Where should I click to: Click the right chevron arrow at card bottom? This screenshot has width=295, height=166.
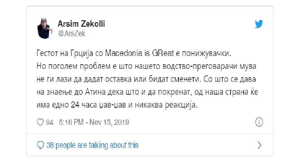[x=260, y=145]
